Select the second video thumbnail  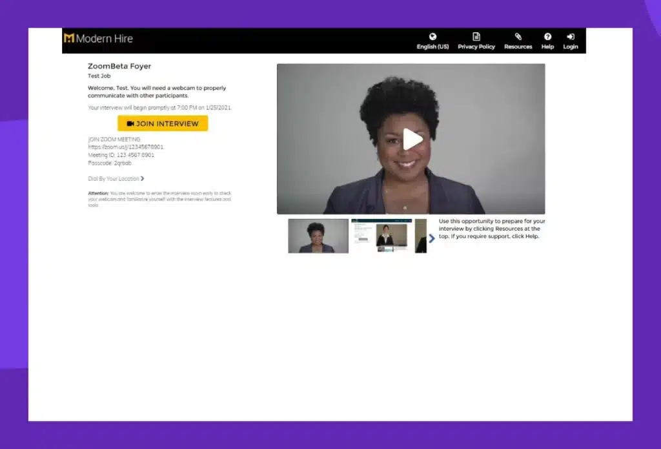(381, 236)
